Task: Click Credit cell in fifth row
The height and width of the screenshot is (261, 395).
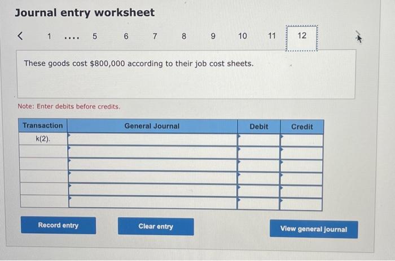Action: pos(301,191)
